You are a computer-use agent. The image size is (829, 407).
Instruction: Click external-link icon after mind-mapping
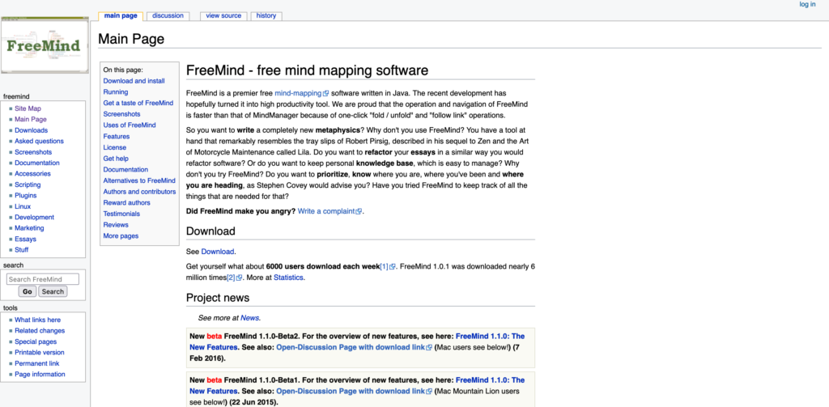325,94
